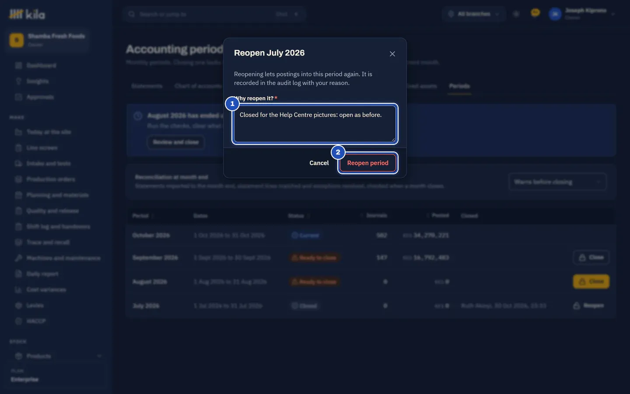The width and height of the screenshot is (630, 394).
Task: Click the Today at the site icon
Action: [x=18, y=132]
